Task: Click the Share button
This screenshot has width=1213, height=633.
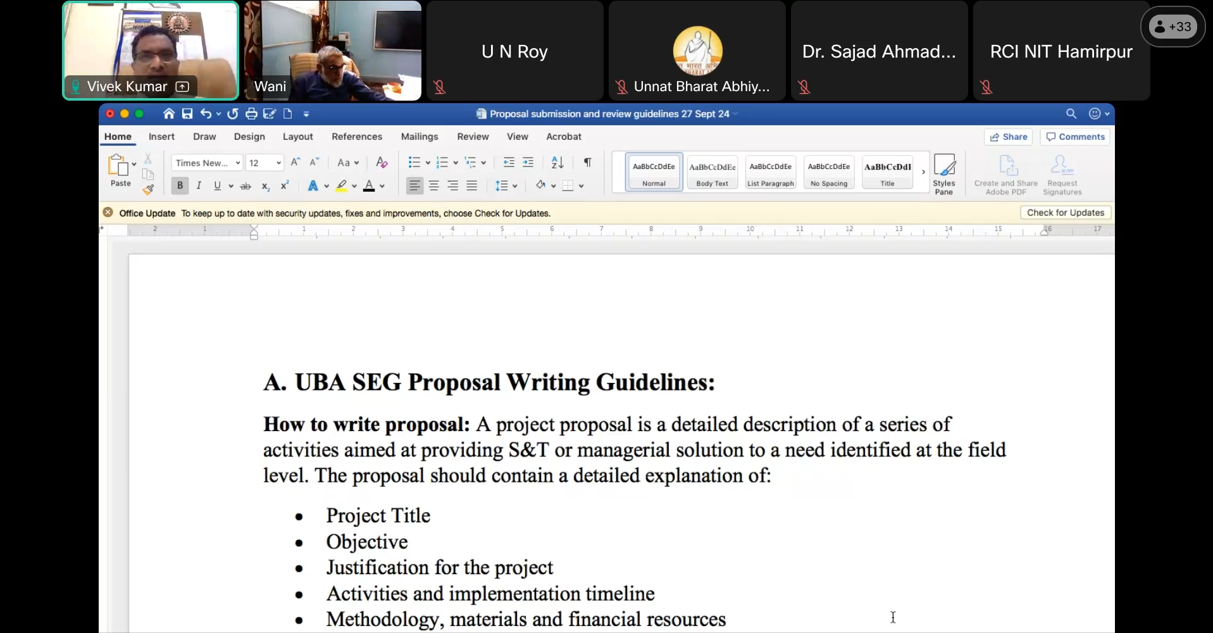Action: click(x=1009, y=137)
